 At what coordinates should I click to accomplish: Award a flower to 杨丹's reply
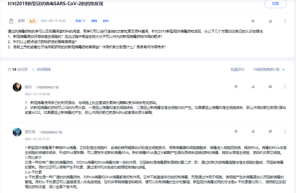(x=236, y=87)
